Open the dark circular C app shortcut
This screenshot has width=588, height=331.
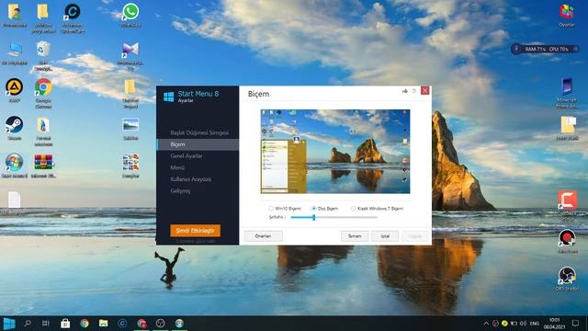[73, 17]
